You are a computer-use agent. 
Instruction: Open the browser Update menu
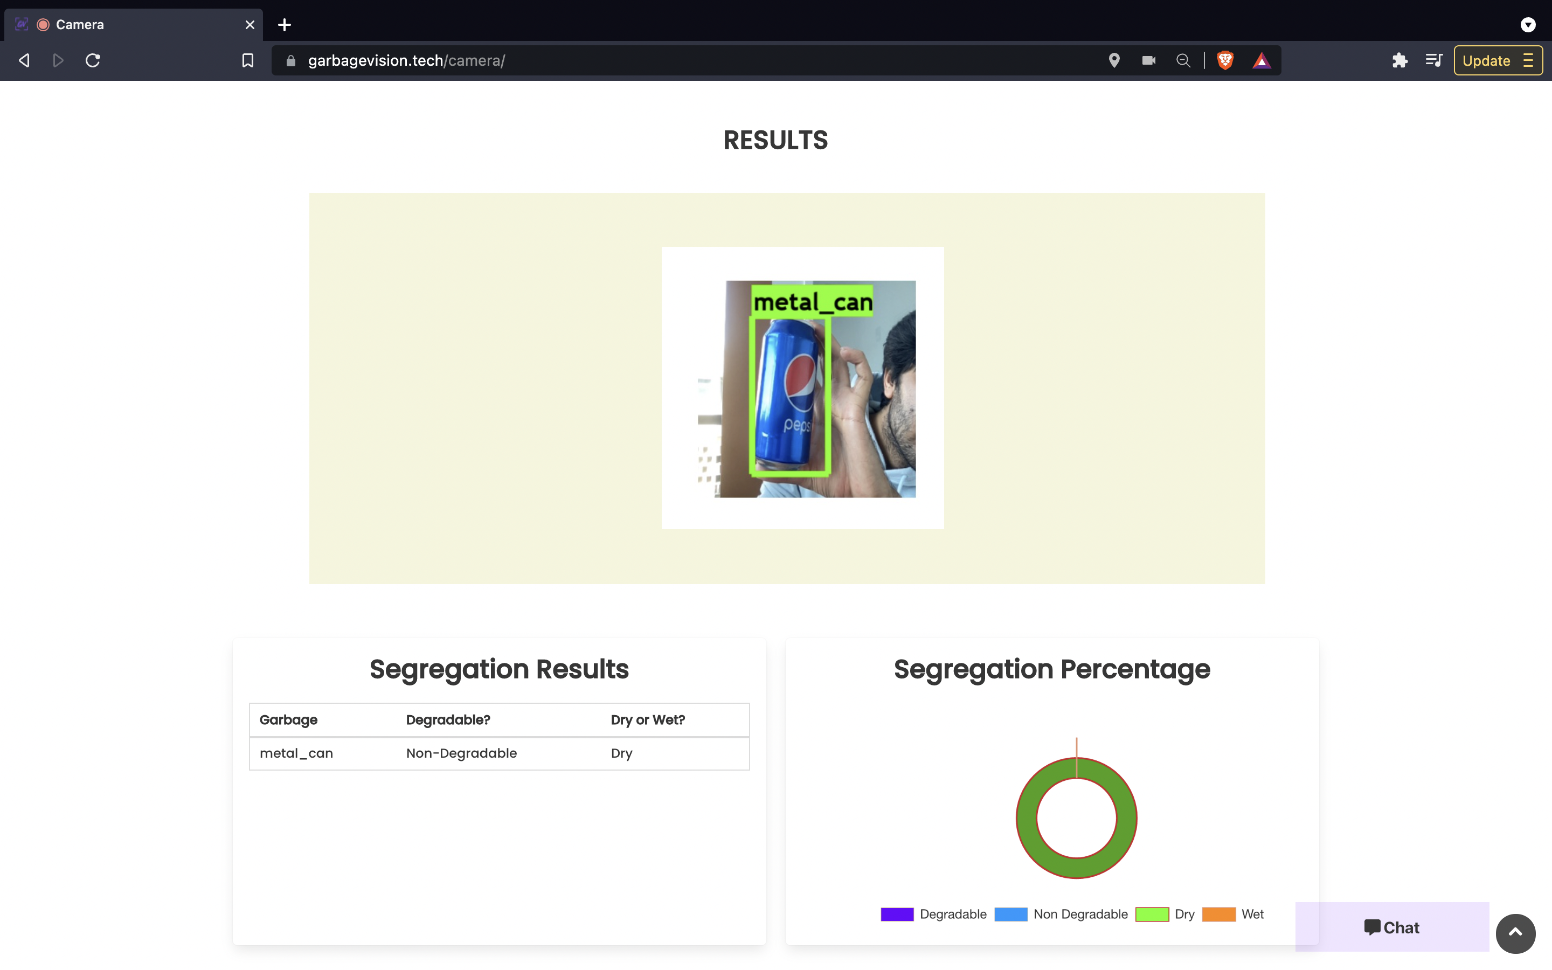pos(1498,60)
